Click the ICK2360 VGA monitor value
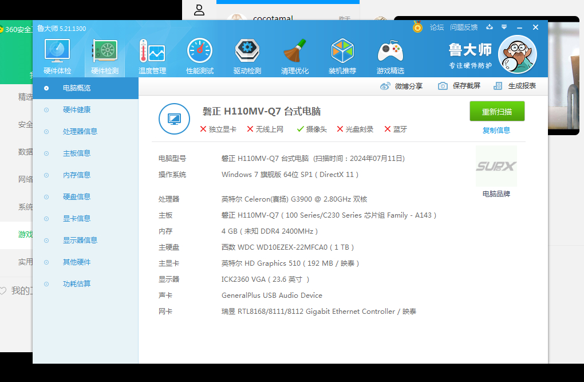 pos(265,279)
